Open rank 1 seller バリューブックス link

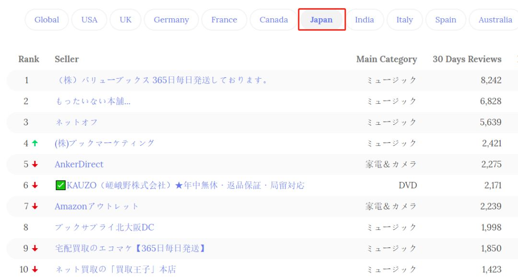click(162, 80)
